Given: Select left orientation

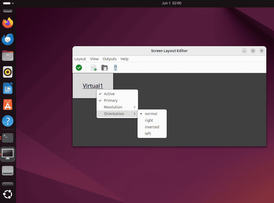Looking at the screenshot, I should click(x=152, y=133).
